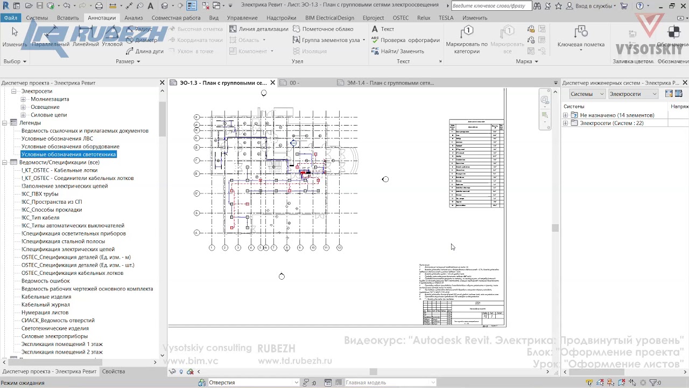This screenshot has width=689, height=388.
Task: Select Кабельный журнал schedule
Action: 46,304
